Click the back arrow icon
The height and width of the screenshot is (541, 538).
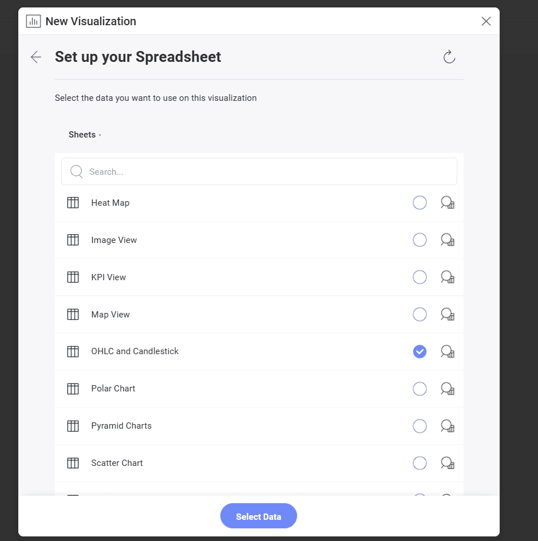[x=36, y=57]
